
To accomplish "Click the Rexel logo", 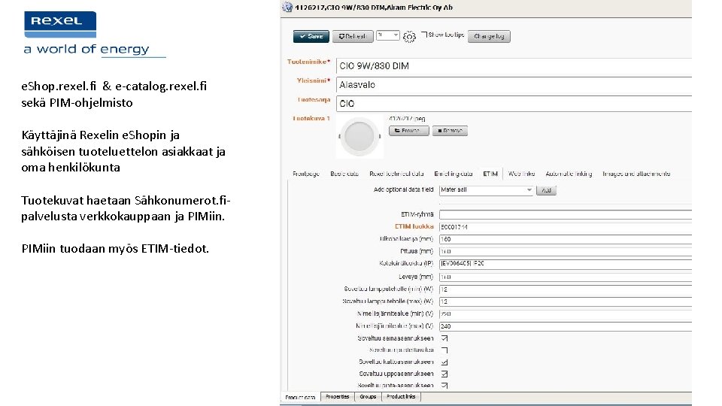I will tap(60, 24).
